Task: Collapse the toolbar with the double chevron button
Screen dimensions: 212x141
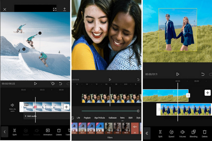Action: click(x=147, y=133)
